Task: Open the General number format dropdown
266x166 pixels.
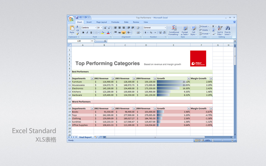Action: pos(165,28)
